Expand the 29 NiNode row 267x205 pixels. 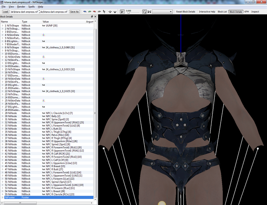pos(2,113)
